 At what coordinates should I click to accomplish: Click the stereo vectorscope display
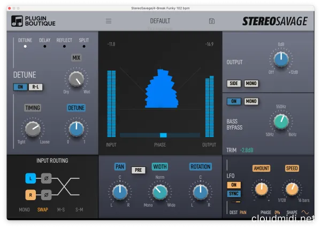tap(160, 88)
